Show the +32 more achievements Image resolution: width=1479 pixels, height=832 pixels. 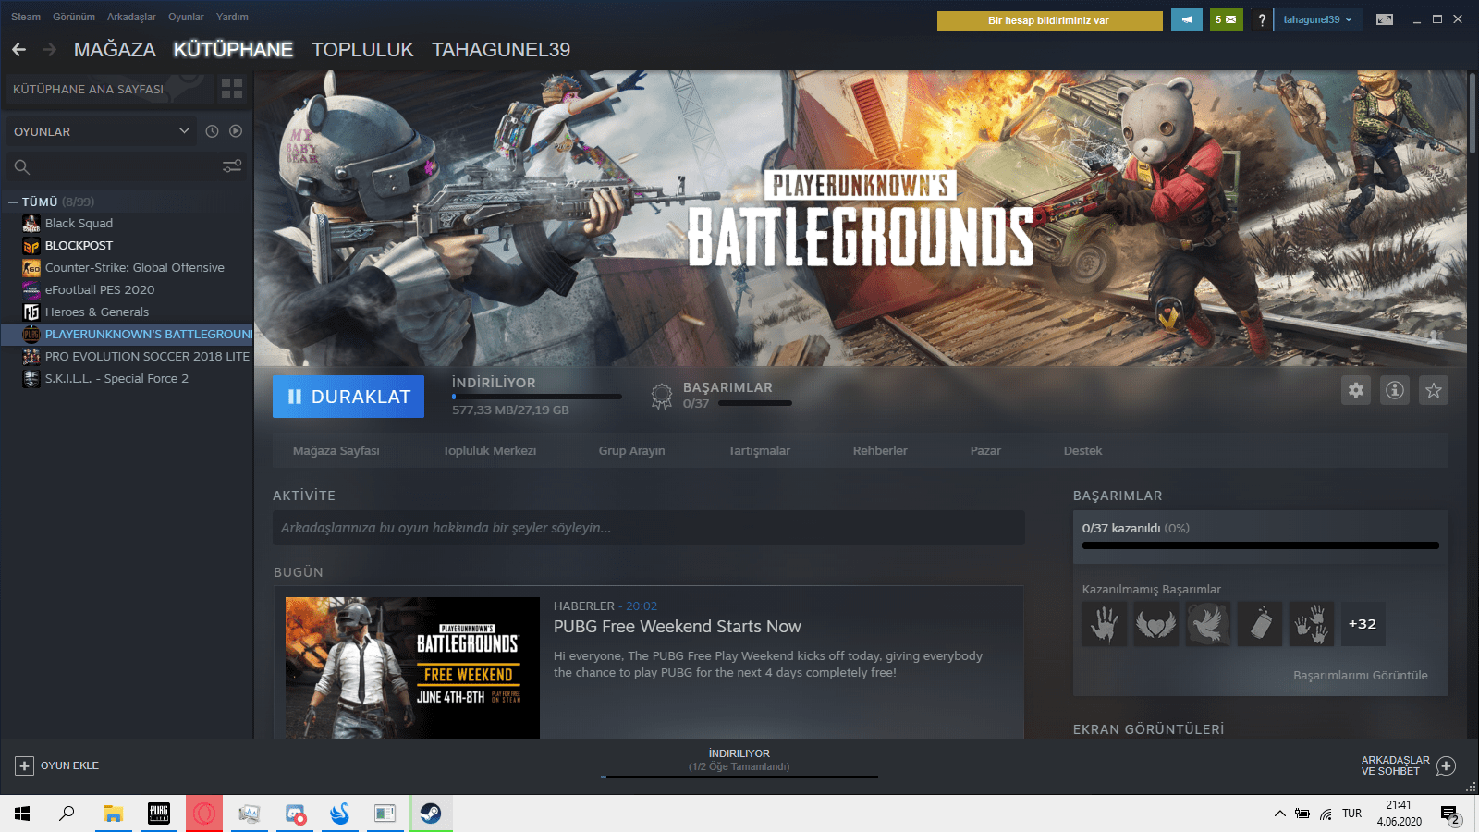tap(1363, 624)
